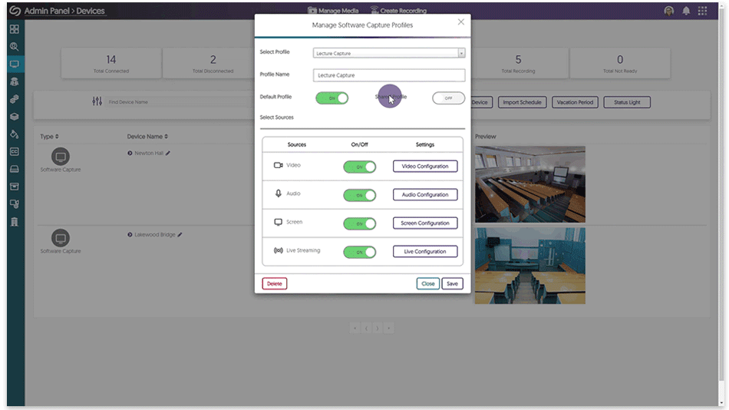This screenshot has width=729, height=410.
Task: Click the video camera icon in the Video row
Action: 278,165
